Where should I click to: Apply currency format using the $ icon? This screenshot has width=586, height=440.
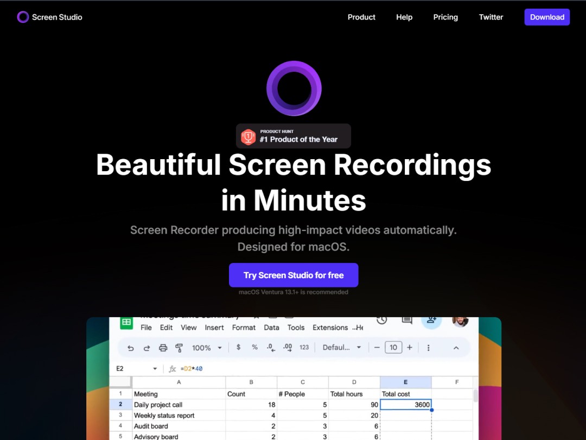pyautogui.click(x=238, y=347)
